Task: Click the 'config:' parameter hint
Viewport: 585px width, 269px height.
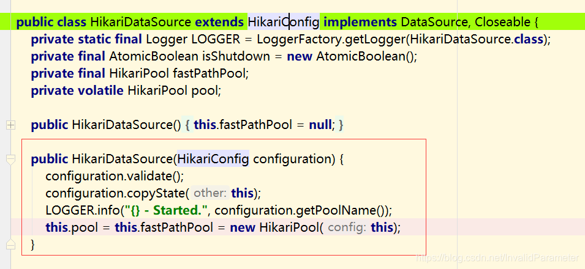Action: tap(347, 227)
